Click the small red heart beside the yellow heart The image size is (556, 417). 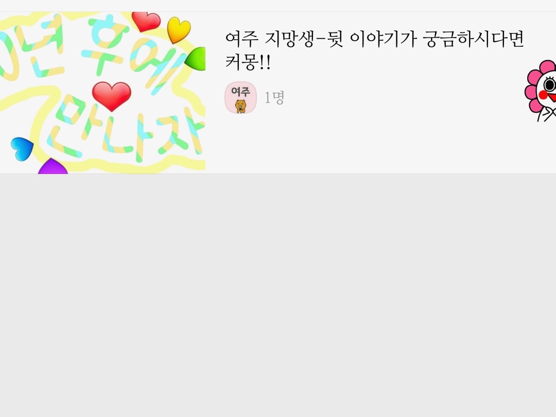point(146,21)
